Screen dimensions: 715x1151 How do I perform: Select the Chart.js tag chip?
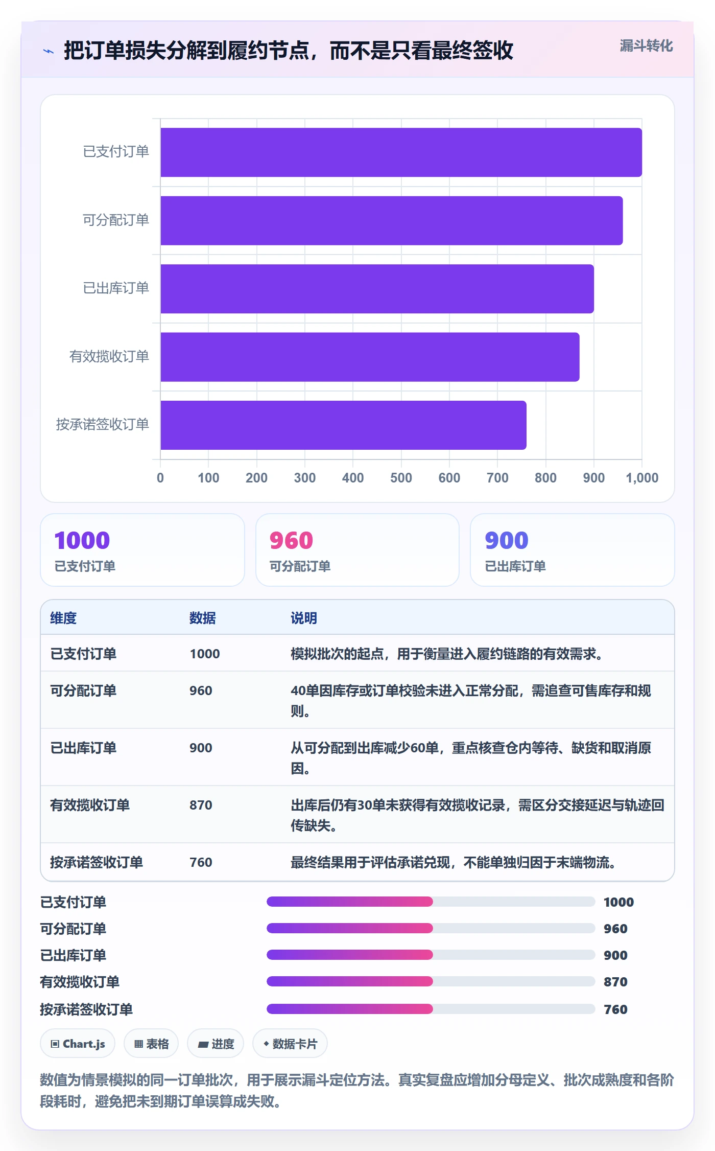pos(78,1044)
